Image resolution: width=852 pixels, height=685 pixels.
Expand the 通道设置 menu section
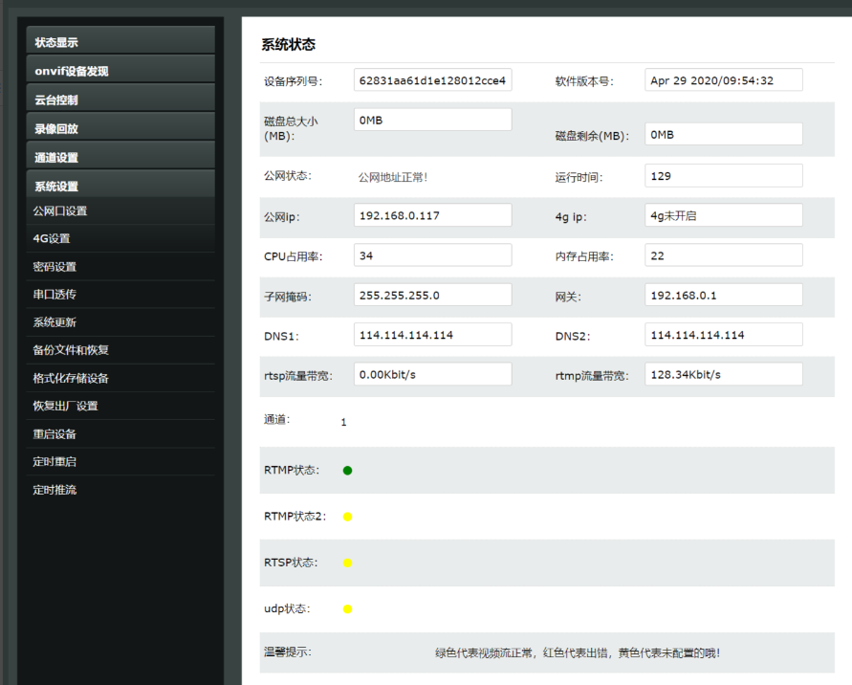coord(120,156)
